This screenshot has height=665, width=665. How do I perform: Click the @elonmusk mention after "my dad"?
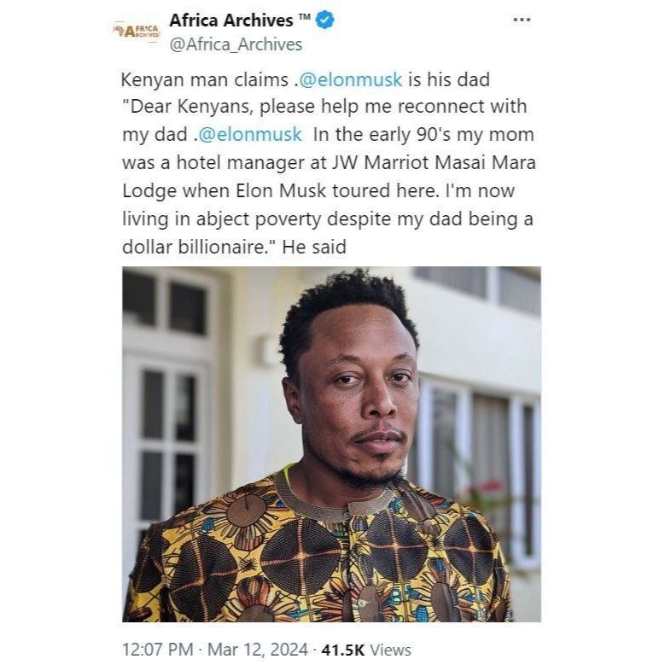coord(252,135)
